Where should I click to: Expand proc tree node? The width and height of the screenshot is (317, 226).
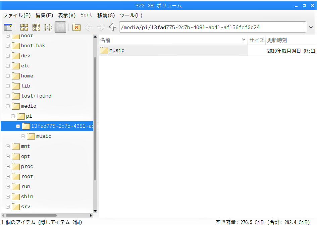[x=8, y=167]
